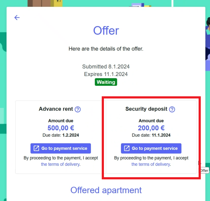
Task: Open terms of delivery under Security deposit
Action: 151,164
